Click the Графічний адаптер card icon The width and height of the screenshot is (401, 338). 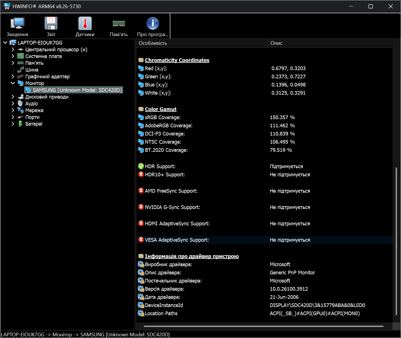21,76
